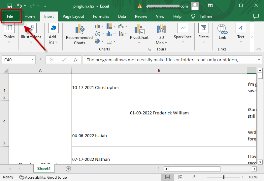Image resolution: width=264 pixels, height=181 pixels.
Task: Select the 04-06-2022 Isaiah cell
Action: 159,136
